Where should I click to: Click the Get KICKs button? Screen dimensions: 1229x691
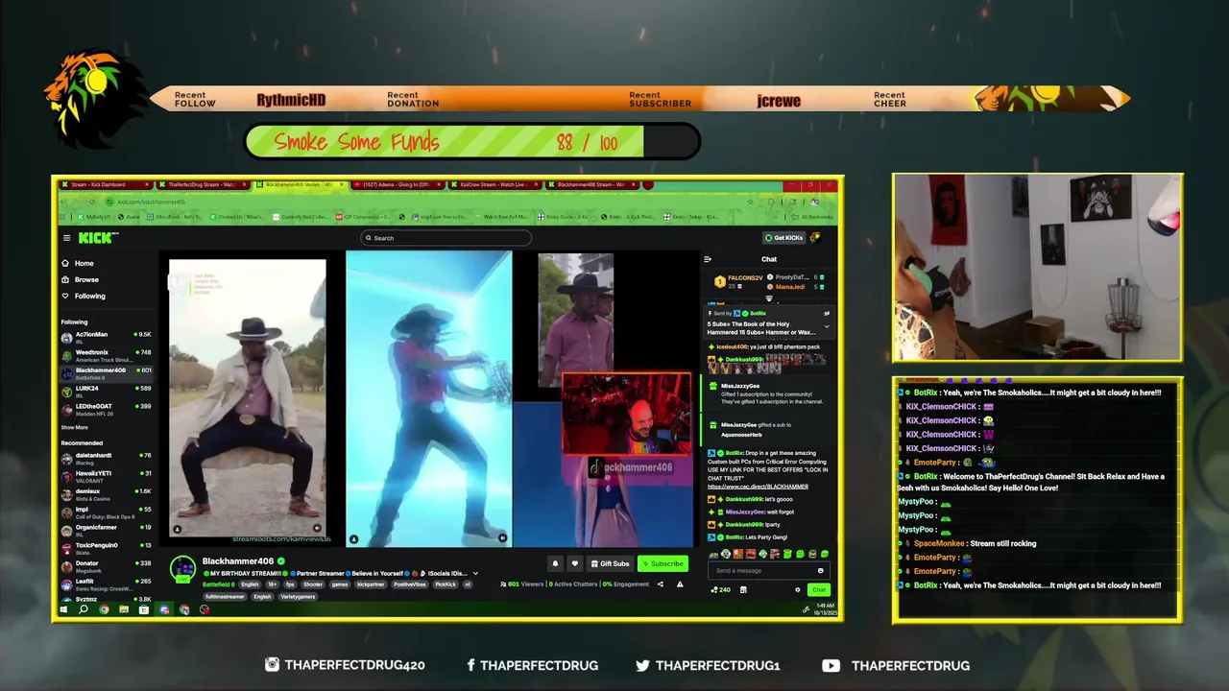click(783, 238)
